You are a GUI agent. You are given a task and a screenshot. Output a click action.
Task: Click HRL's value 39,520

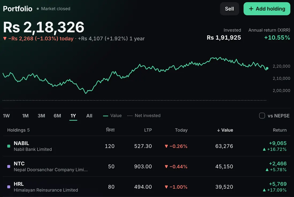224,187
